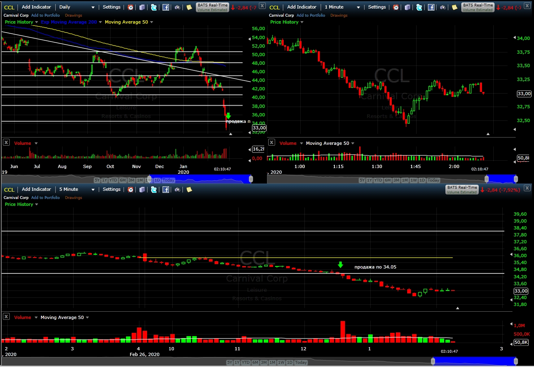Open the alarm clock alert icon in Daily chart

(130, 7)
